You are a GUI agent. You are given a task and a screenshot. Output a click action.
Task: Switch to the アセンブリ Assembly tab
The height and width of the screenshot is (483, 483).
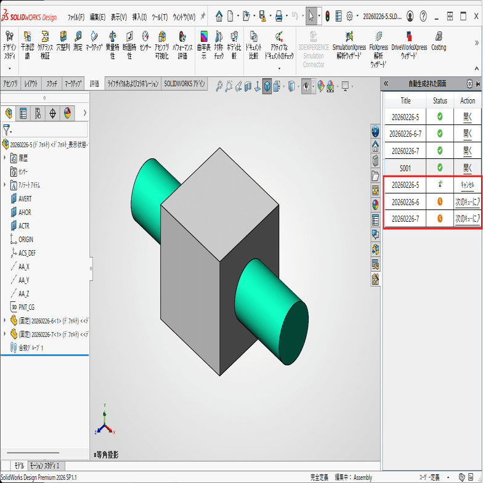[x=10, y=84]
